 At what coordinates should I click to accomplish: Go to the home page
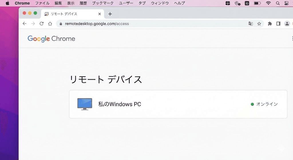(50, 24)
